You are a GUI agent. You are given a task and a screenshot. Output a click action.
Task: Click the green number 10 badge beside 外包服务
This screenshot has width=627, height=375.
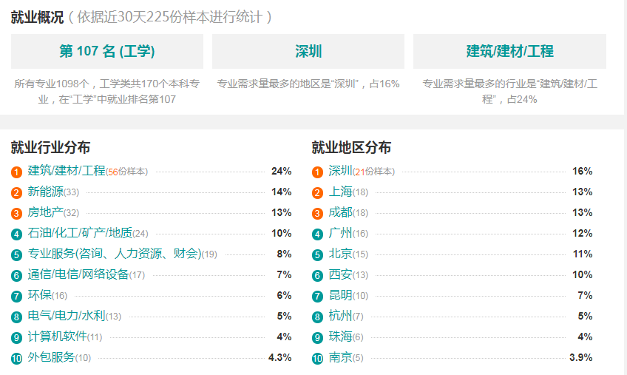click(16, 358)
